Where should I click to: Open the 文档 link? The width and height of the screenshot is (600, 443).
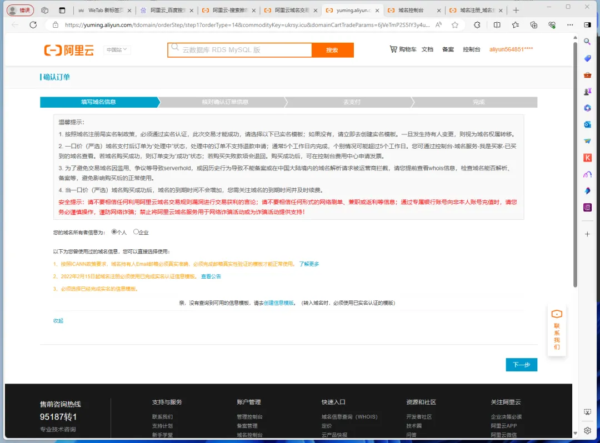point(427,49)
